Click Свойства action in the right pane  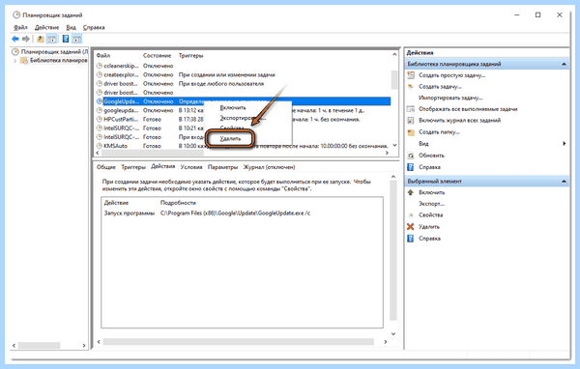[430, 215]
